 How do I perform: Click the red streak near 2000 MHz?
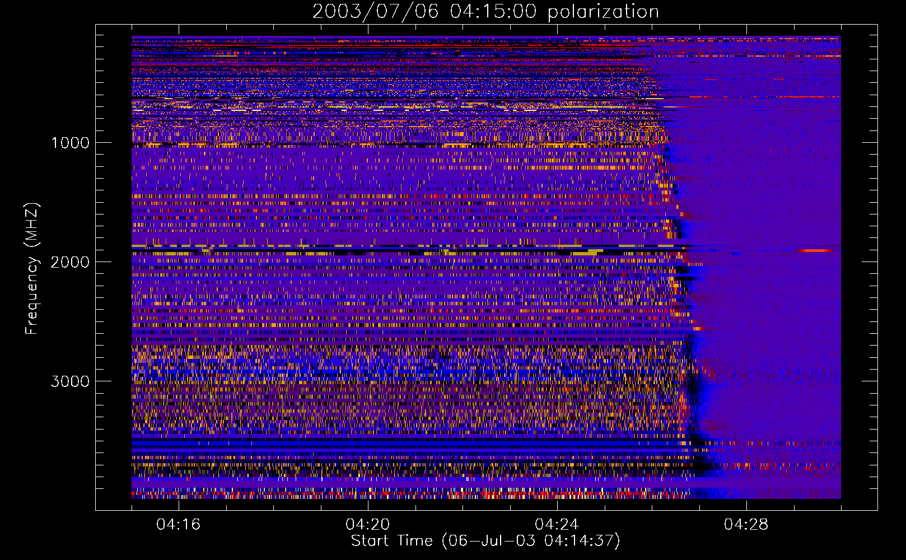pyautogui.click(x=816, y=251)
